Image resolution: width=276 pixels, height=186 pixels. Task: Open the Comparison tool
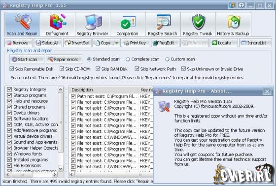coord(128,25)
